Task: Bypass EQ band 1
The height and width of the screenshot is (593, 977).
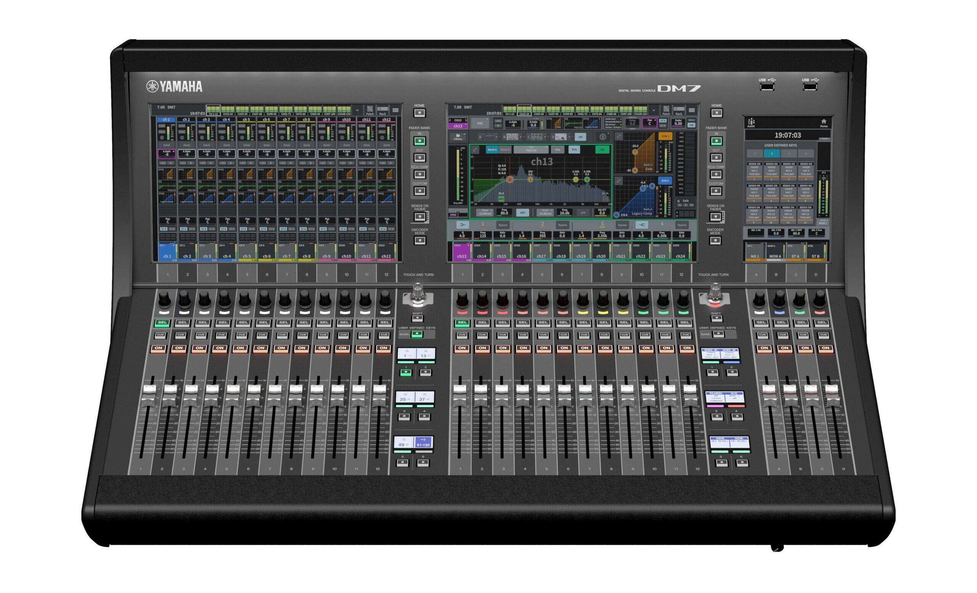Action: click(x=503, y=225)
